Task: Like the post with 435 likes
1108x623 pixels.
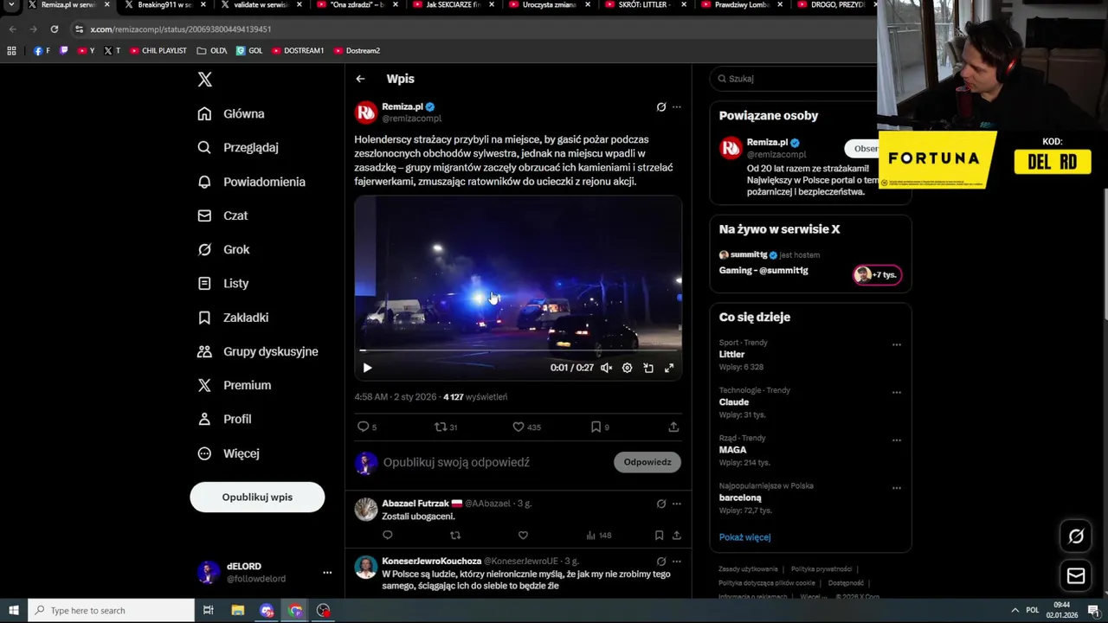Action: 526,427
